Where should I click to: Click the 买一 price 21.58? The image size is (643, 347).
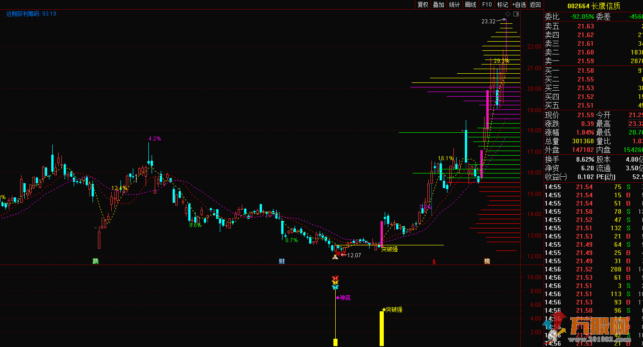pyautogui.click(x=585, y=70)
